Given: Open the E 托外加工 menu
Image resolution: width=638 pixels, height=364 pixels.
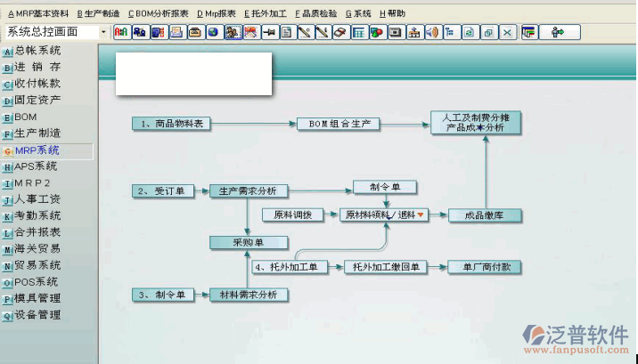Looking at the screenshot, I should (x=266, y=13).
